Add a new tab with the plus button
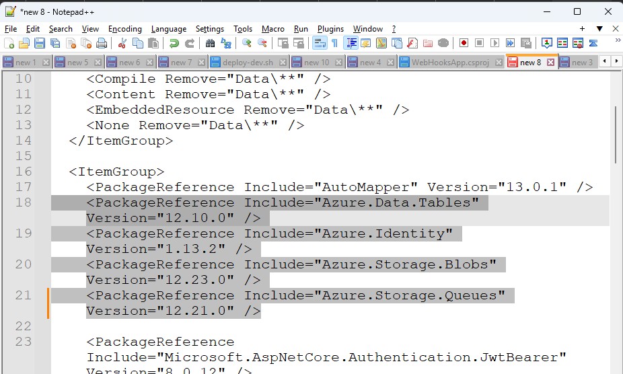The height and width of the screenshot is (374, 623). coord(582,29)
